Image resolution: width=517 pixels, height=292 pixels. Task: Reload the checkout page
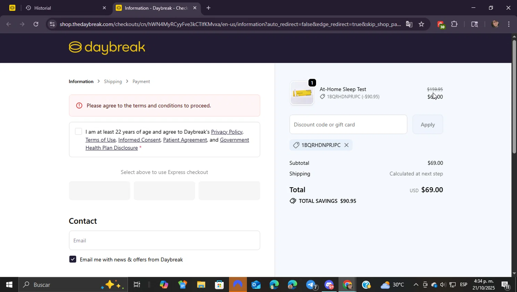click(x=36, y=24)
